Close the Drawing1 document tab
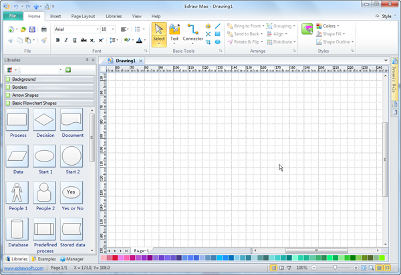The width and height of the screenshot is (401, 275). (140, 61)
